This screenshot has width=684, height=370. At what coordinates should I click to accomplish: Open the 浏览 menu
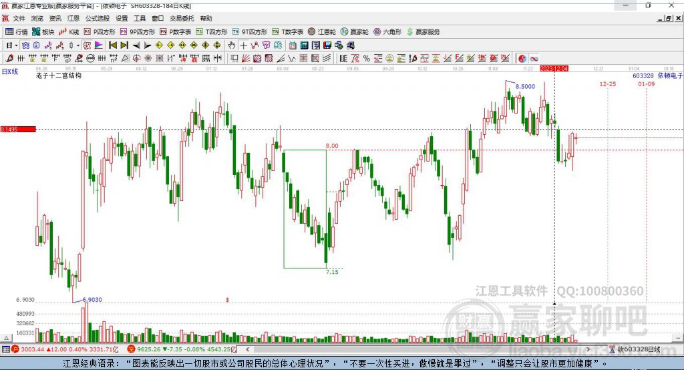tap(37, 18)
